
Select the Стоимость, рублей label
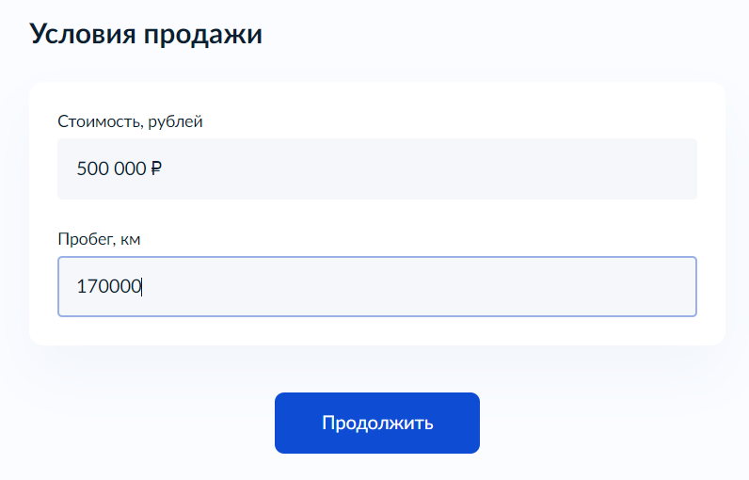130,121
